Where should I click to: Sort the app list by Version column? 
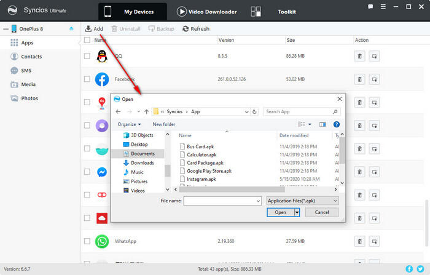(226, 40)
